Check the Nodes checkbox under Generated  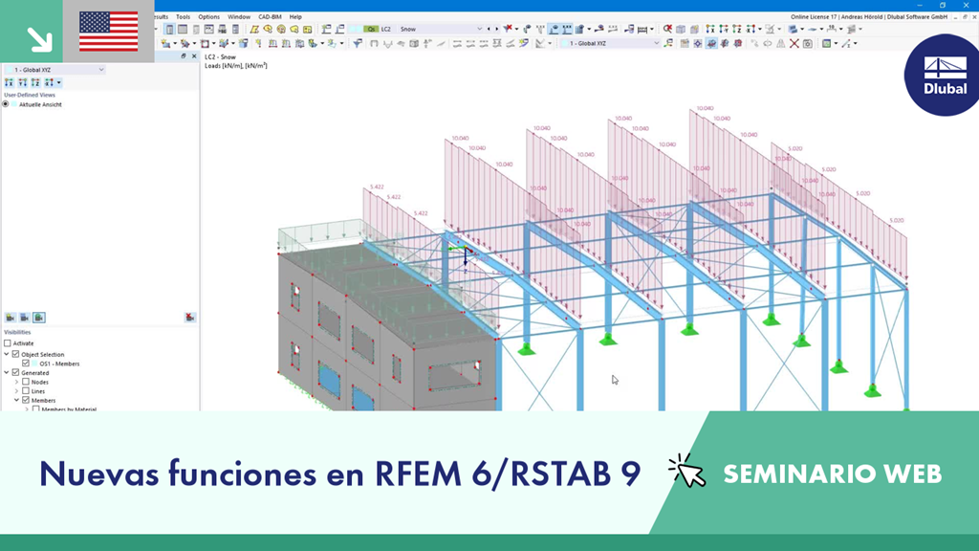26,382
